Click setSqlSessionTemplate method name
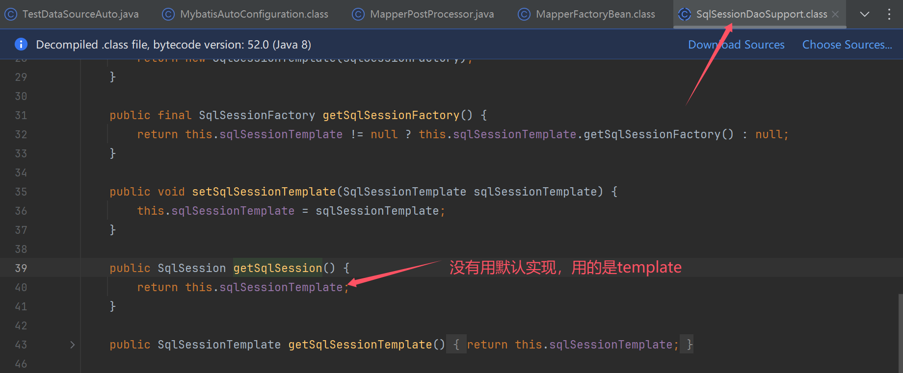The height and width of the screenshot is (373, 903). (264, 192)
